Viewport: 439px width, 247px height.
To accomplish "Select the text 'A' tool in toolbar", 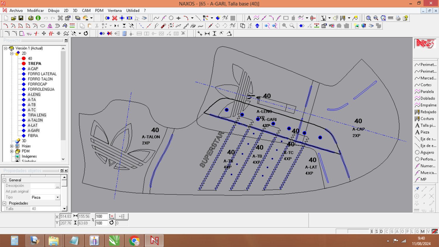I will coord(249,18).
